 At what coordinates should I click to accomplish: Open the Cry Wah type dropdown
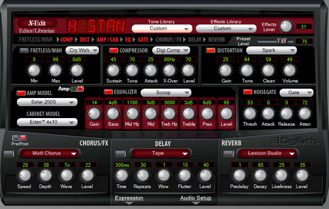[x=82, y=50]
